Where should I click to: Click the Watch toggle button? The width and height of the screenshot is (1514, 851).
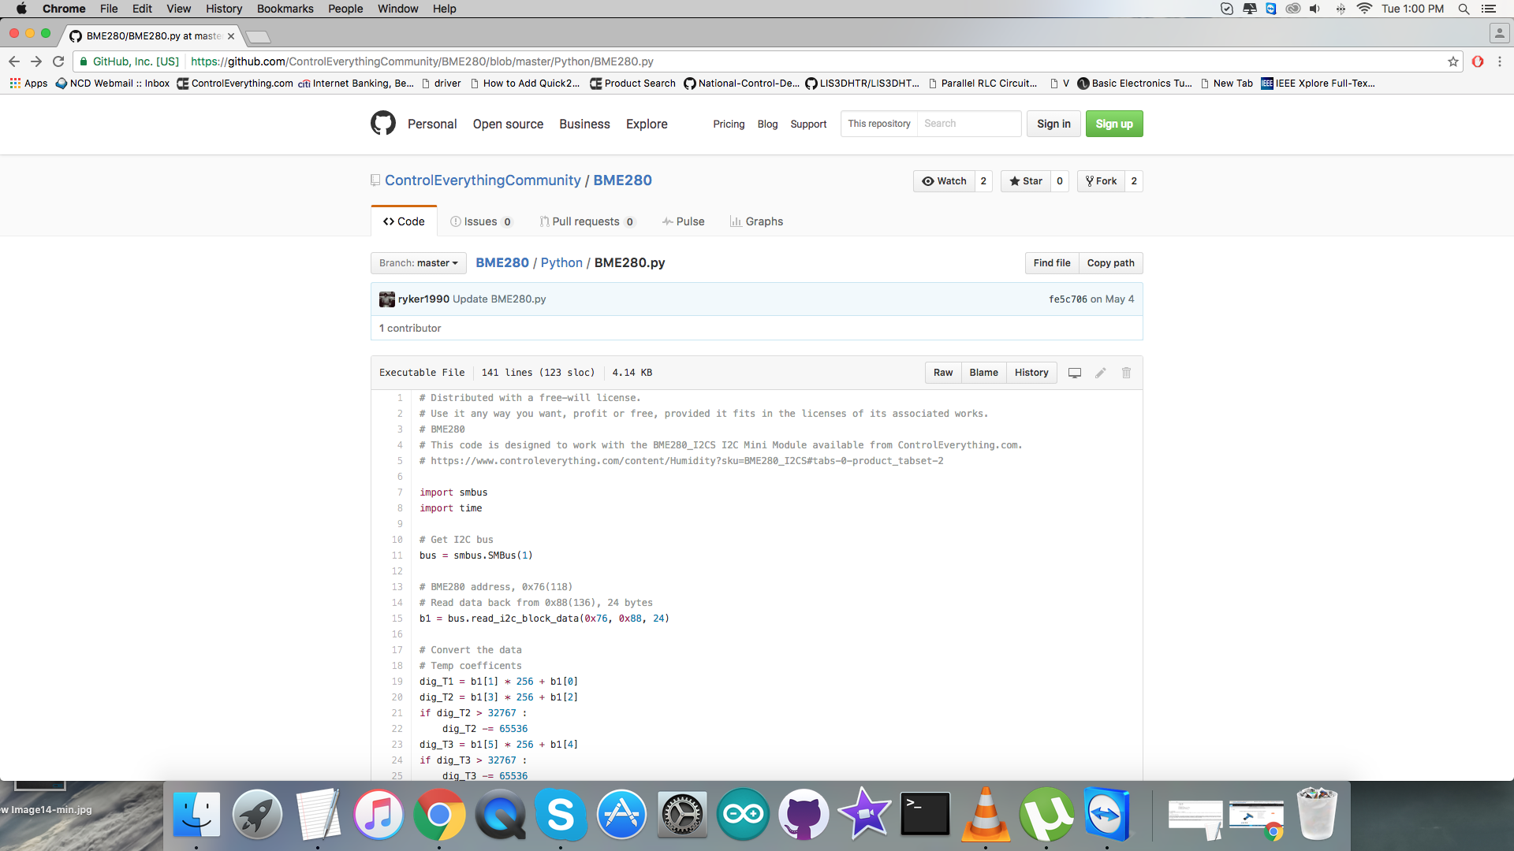click(942, 180)
